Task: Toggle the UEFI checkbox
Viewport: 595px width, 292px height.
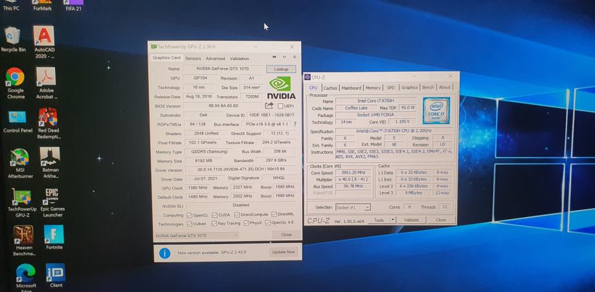Action: pyautogui.click(x=280, y=106)
